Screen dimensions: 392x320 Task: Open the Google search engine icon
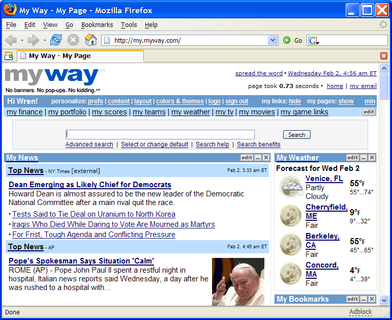313,40
